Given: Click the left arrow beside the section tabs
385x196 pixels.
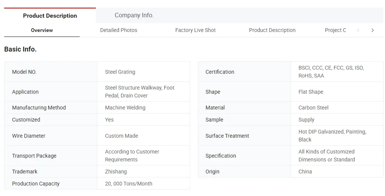Looking at the screenshot, I should pos(358,30).
